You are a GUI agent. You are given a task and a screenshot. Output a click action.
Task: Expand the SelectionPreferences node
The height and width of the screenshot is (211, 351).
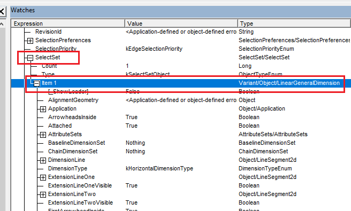pyautogui.click(x=30, y=41)
